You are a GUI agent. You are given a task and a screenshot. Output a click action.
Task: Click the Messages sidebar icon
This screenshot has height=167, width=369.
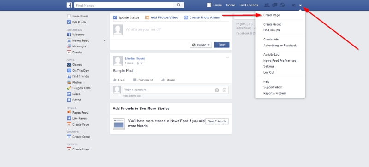point(69,46)
